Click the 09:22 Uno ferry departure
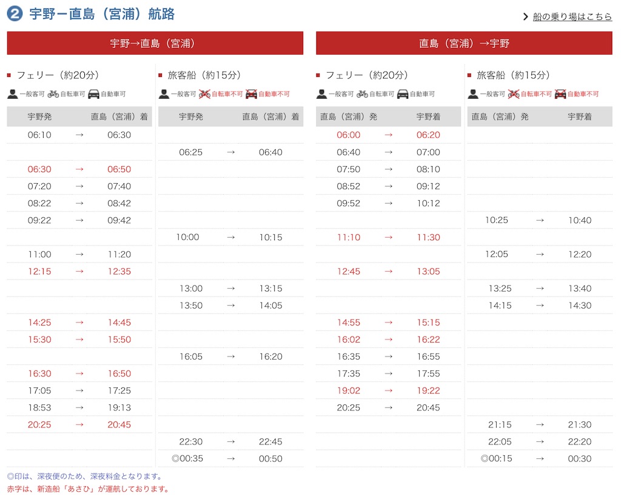Image resolution: width=621 pixels, height=499 pixels. (x=39, y=221)
